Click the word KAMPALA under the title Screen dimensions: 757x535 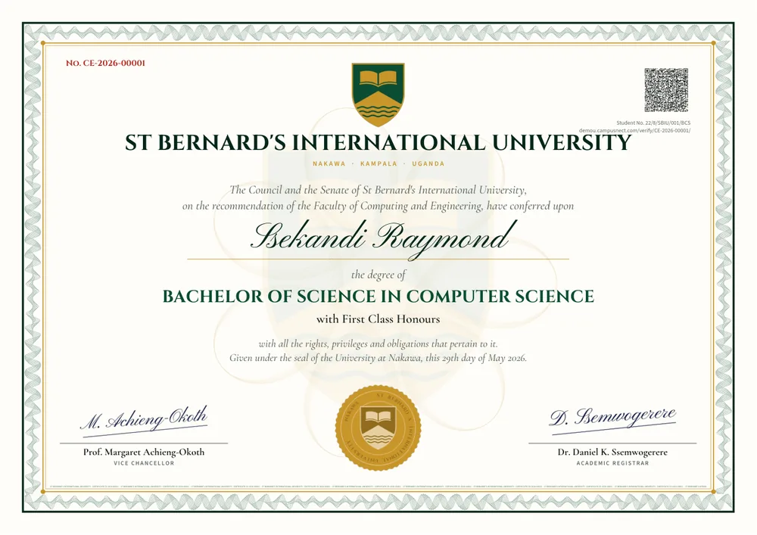coord(378,163)
